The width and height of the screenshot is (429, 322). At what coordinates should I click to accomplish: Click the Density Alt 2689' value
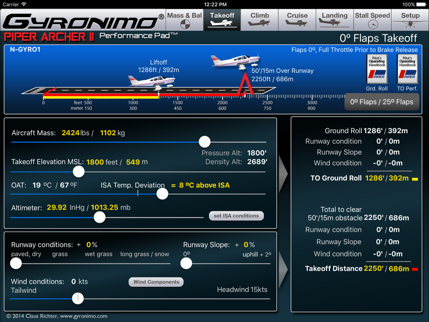pyautogui.click(x=257, y=162)
